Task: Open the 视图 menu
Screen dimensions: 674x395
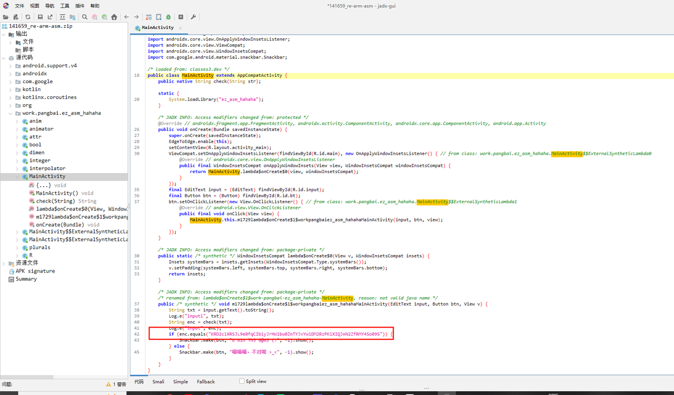Action: point(34,6)
